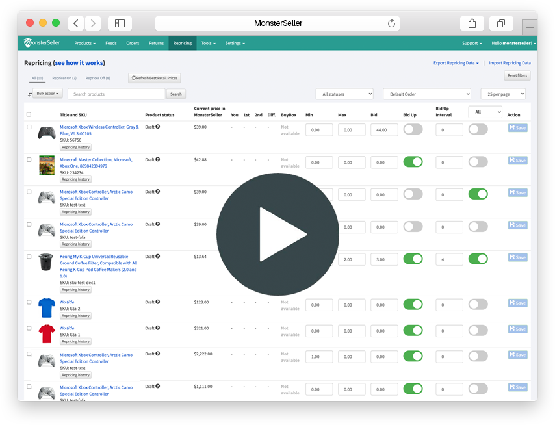Save the Keurig K-Cup row
This screenshot has width=555, height=425.
point(518,257)
